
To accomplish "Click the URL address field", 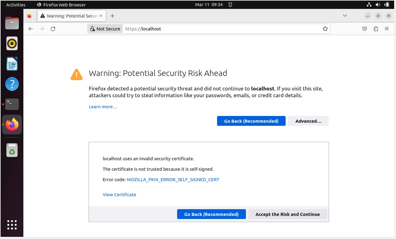I will coord(221,29).
